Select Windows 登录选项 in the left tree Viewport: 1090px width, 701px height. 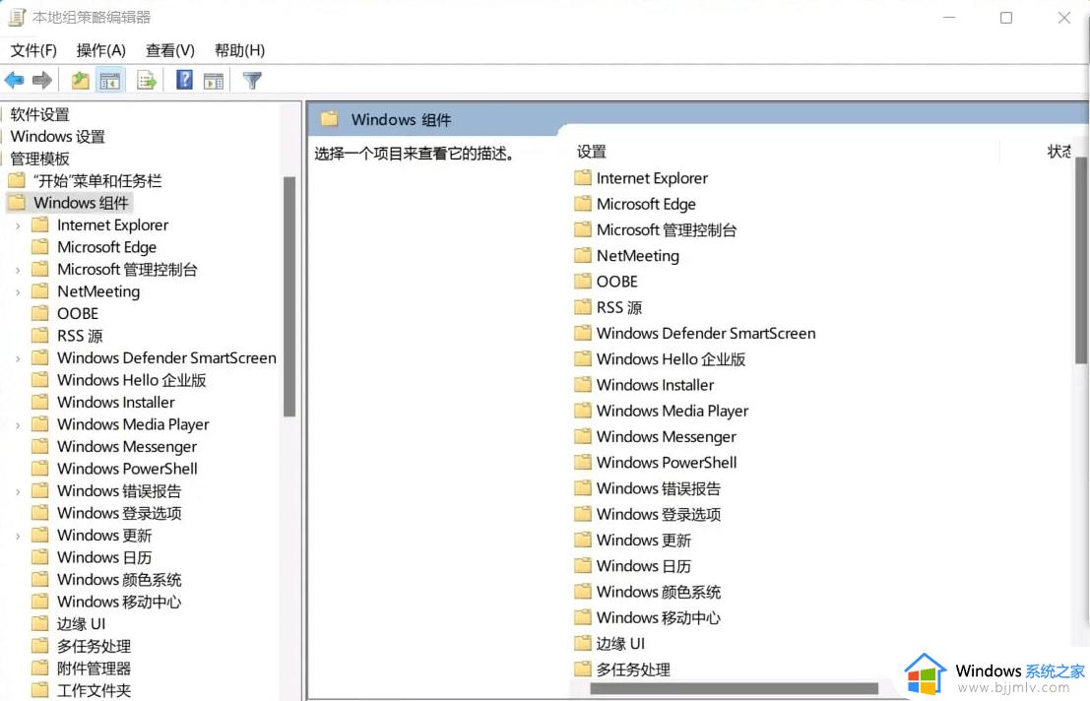[x=119, y=513]
